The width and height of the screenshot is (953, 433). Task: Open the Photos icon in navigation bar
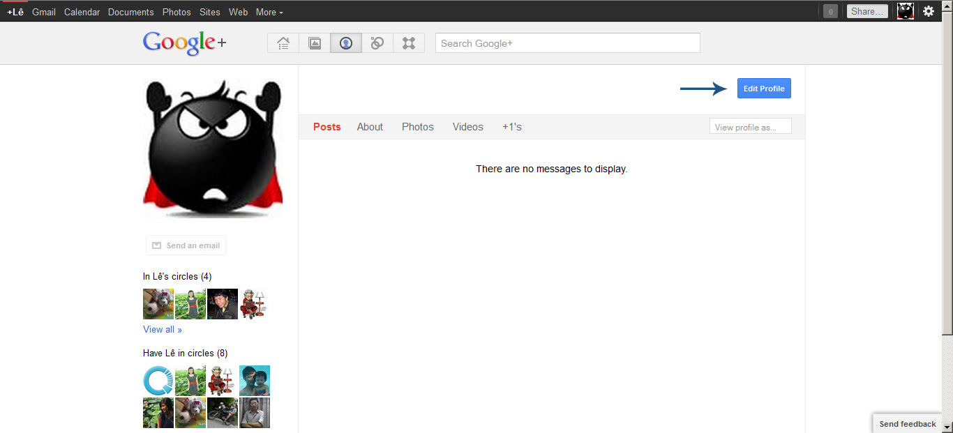pos(315,43)
